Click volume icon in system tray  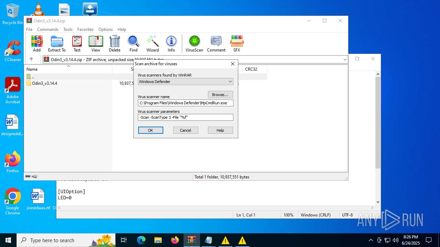coord(396,240)
